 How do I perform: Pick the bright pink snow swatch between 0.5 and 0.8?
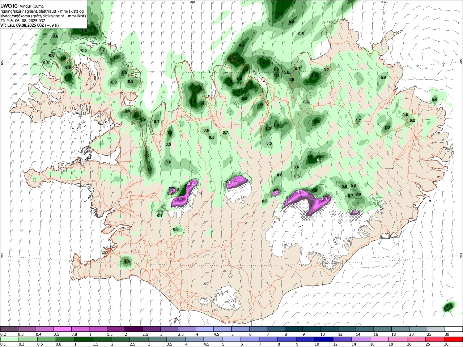[x=63, y=329]
